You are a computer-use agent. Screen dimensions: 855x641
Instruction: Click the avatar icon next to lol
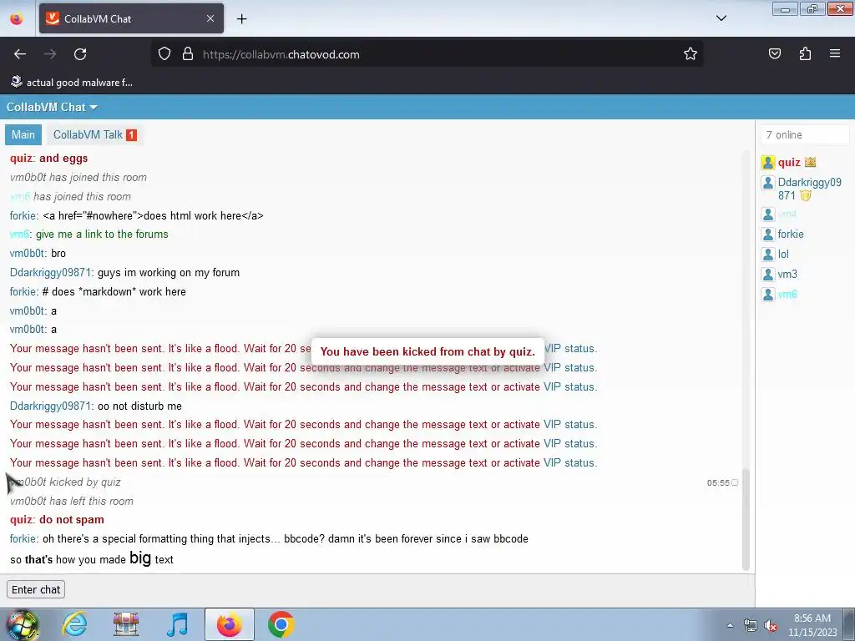768,255
